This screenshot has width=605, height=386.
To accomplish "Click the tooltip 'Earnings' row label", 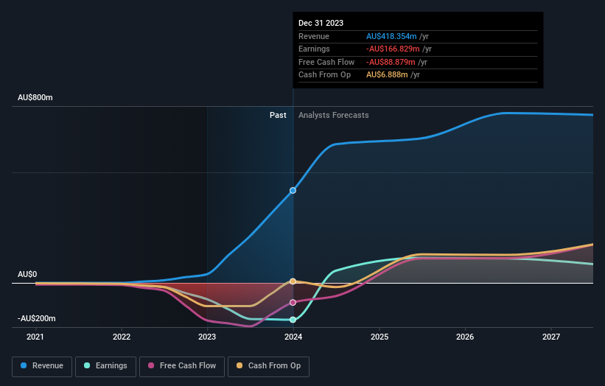I will 314,49.
